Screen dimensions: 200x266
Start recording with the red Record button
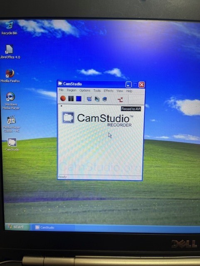click(x=63, y=99)
